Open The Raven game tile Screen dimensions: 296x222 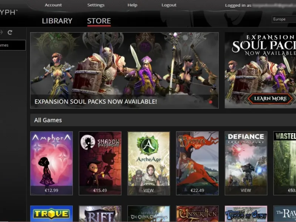pyautogui.click(x=285, y=214)
